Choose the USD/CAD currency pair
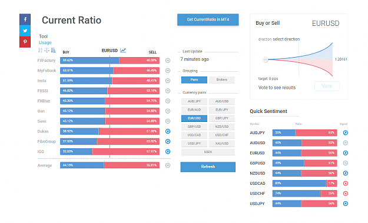 (x=194, y=135)
